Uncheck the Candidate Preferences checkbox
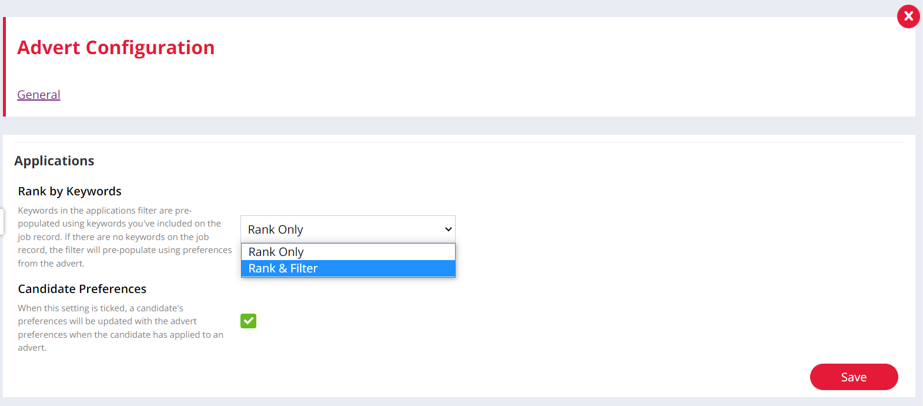This screenshot has height=406, width=923. tap(248, 321)
